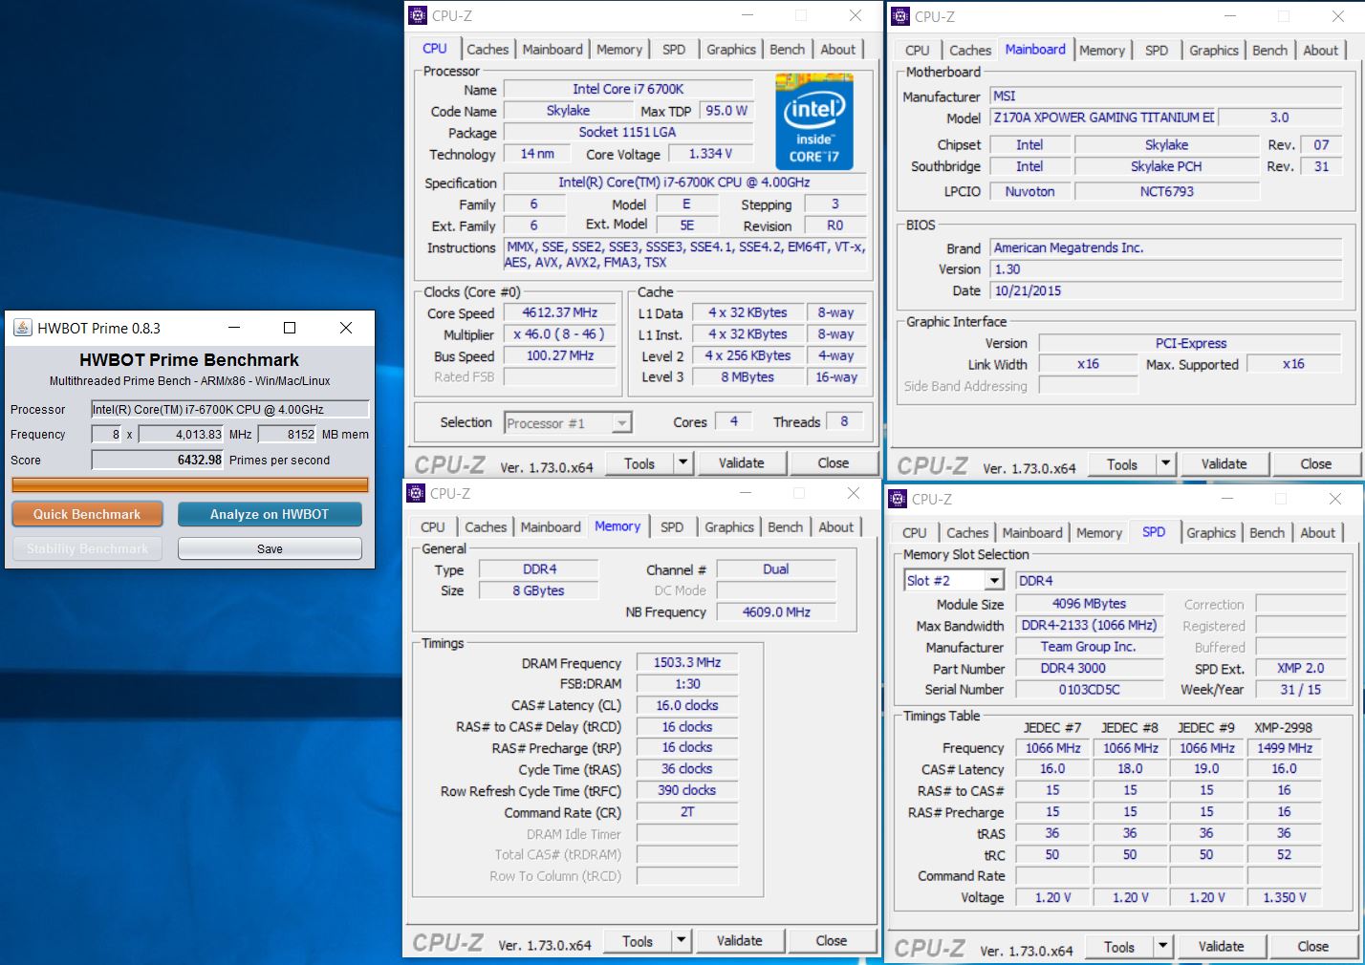Screen dimensions: 1365x965
Task: Click Validate button in SPD window
Action: (x=1221, y=947)
